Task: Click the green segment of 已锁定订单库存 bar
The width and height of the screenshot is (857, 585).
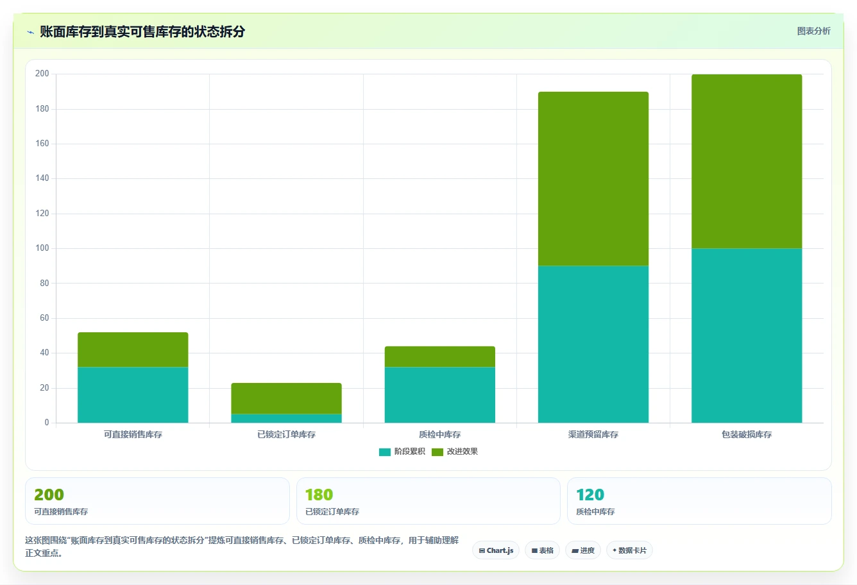Action: [286, 398]
